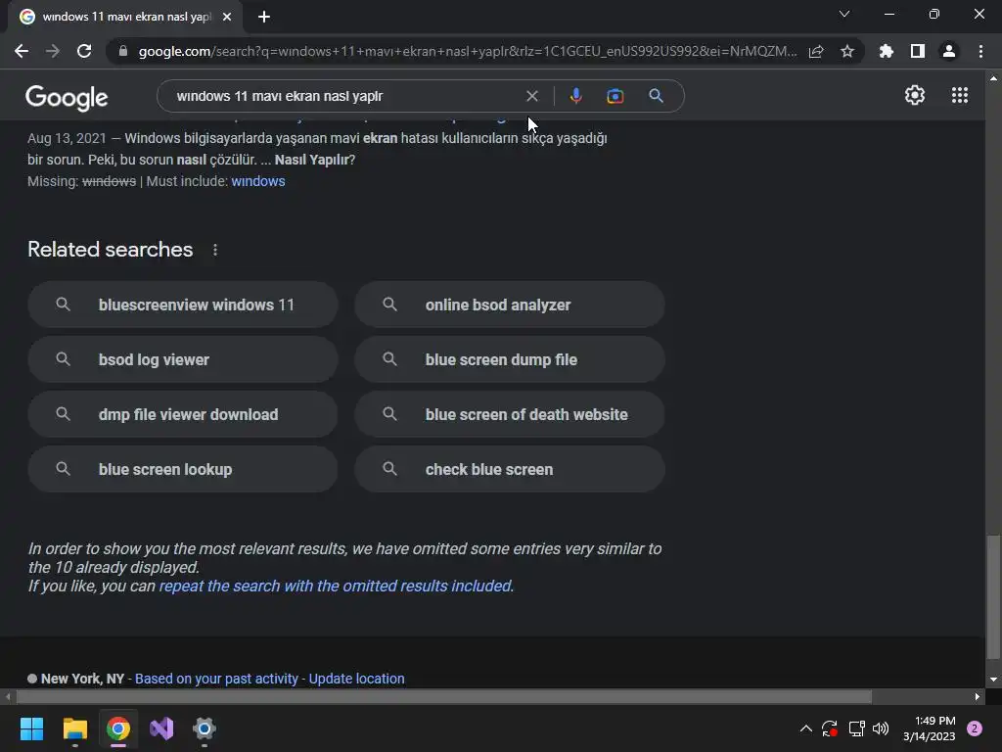Click the address bar URL
Image resolution: width=1002 pixels, height=752 pixels.
[467, 51]
